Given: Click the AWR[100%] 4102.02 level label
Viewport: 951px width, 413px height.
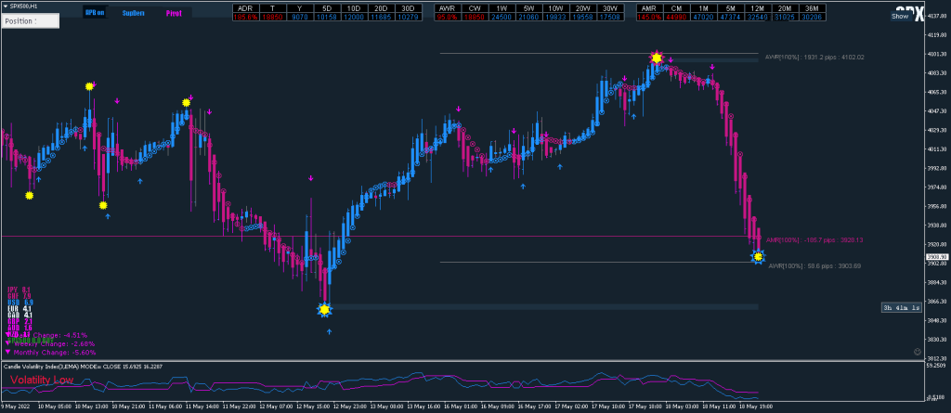Looking at the screenshot, I should pyautogui.click(x=814, y=58).
